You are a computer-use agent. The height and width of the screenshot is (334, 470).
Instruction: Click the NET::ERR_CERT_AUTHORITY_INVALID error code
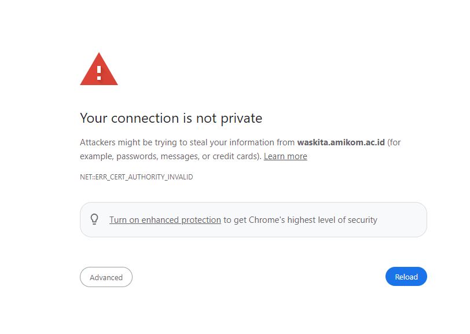[x=136, y=177]
